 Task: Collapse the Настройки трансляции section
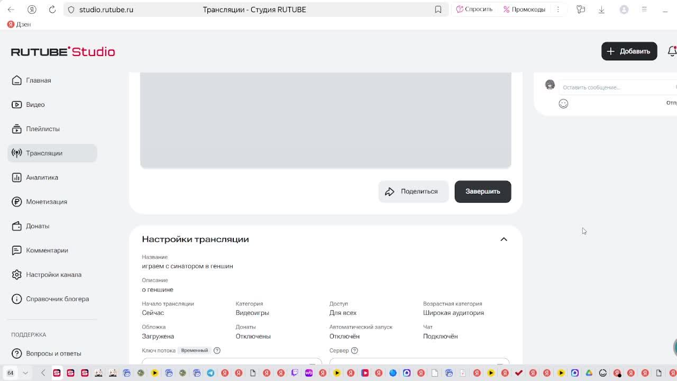504,239
